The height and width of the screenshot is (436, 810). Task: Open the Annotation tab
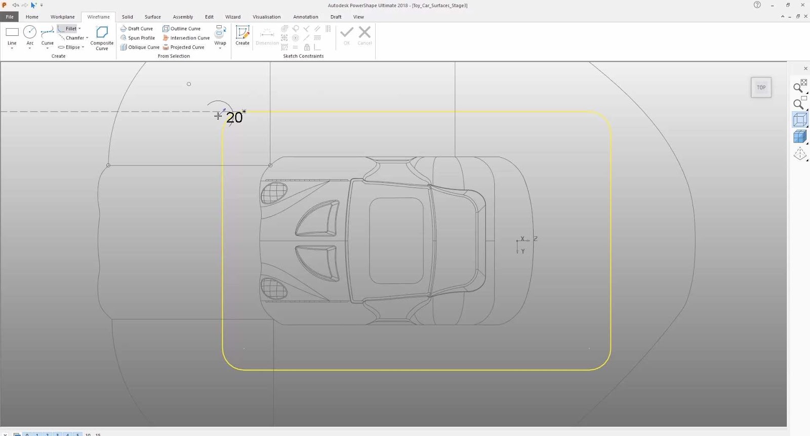pos(306,17)
